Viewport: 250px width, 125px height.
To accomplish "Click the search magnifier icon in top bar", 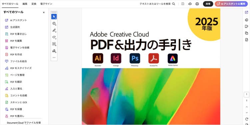I will pyautogui.click(x=174, y=4).
